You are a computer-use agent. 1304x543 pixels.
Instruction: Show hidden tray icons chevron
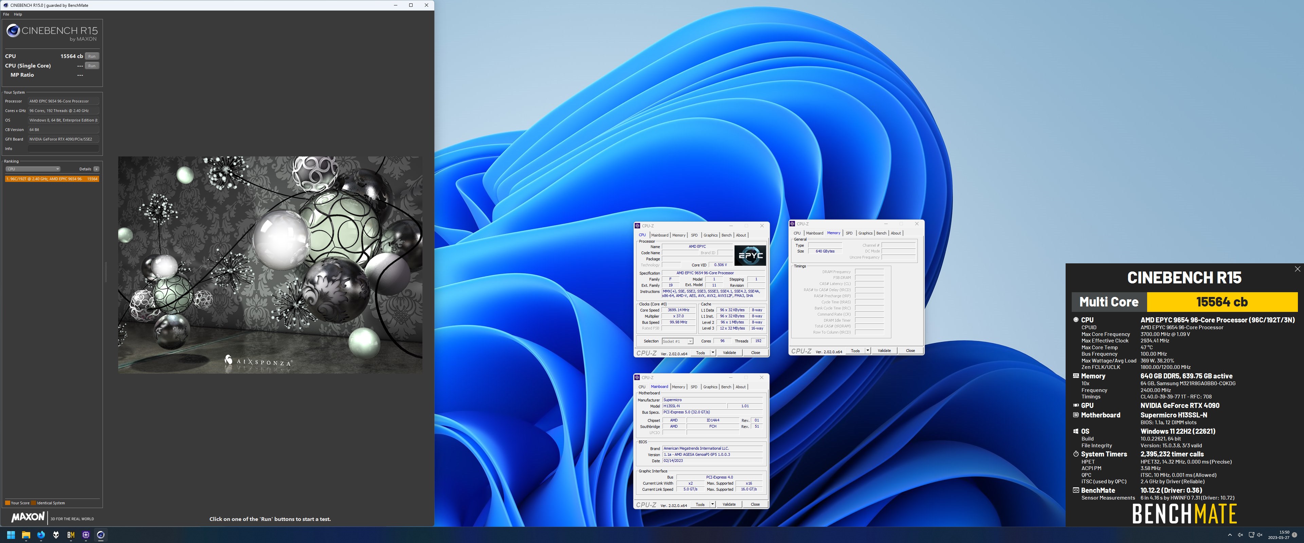(x=1230, y=535)
